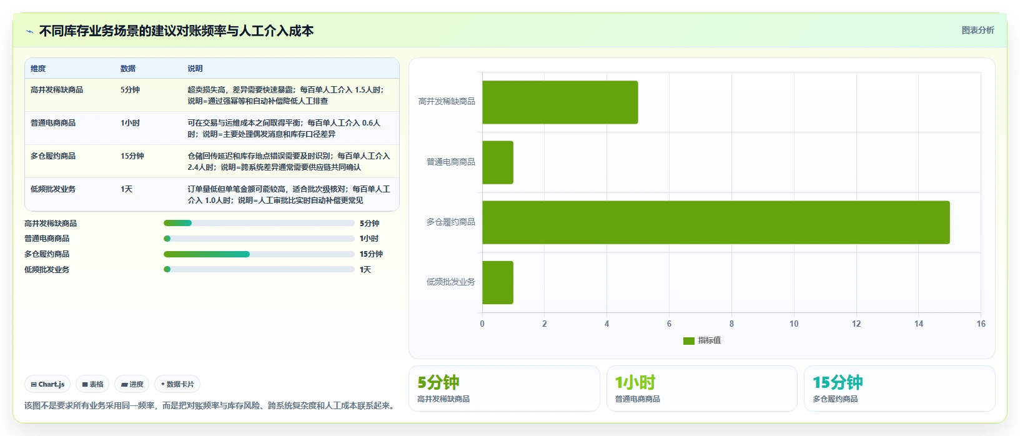This screenshot has width=1020, height=436.
Task: Click the 高并发稀缺商品 progress bar
Action: (x=259, y=223)
